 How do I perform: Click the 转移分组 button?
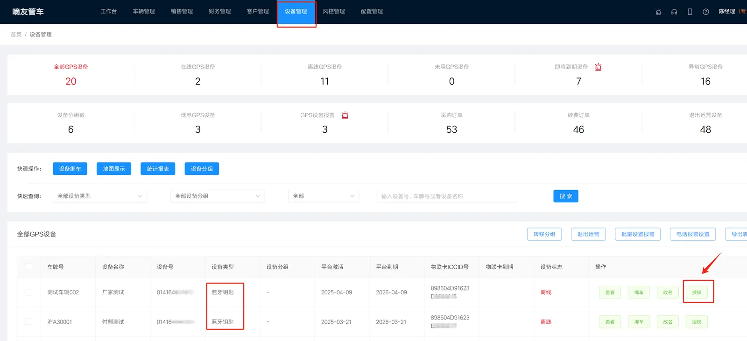(x=544, y=234)
